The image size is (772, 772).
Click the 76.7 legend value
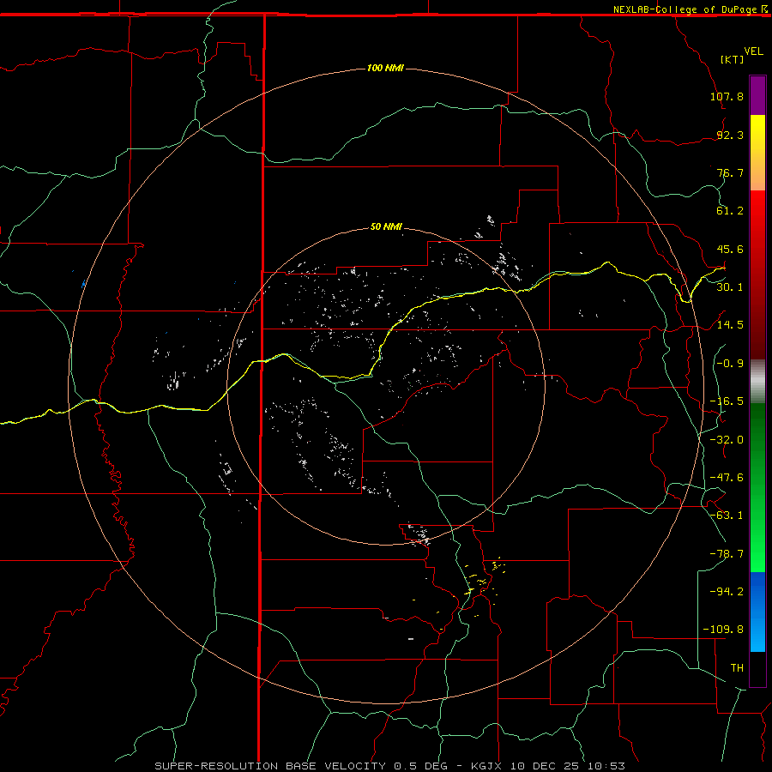coord(730,172)
